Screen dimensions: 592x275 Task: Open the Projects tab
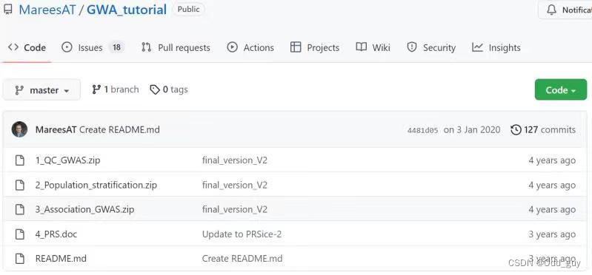tap(314, 47)
